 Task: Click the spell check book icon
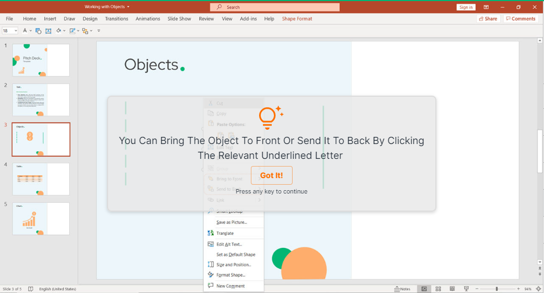(x=31, y=289)
